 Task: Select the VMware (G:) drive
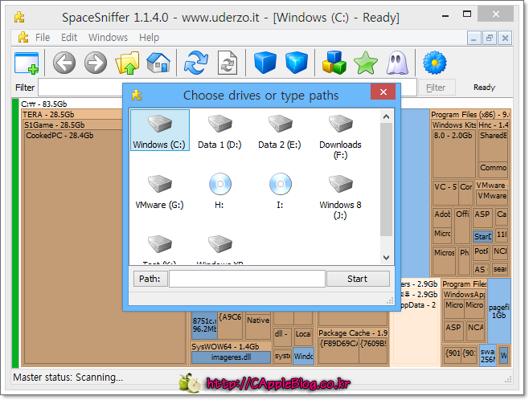click(159, 191)
